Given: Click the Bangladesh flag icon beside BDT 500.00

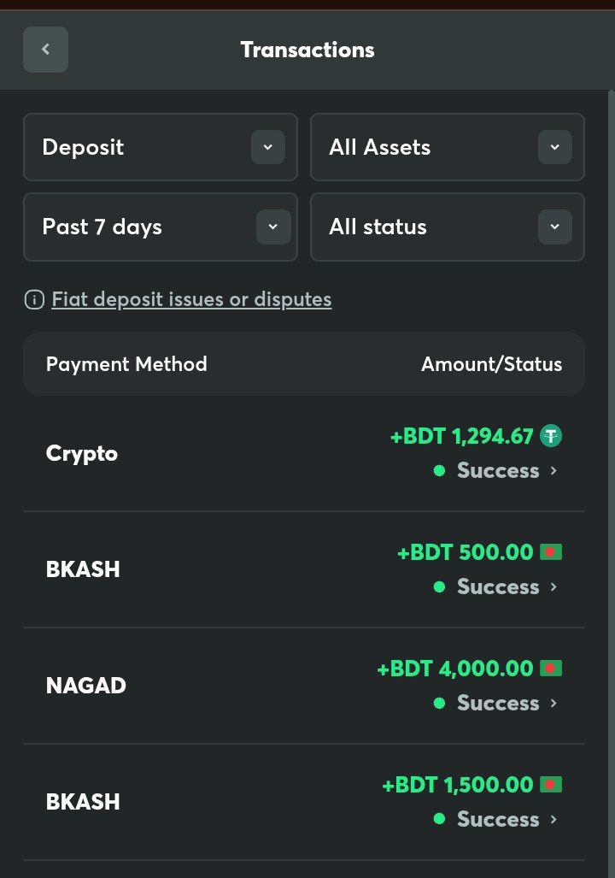Looking at the screenshot, I should [551, 552].
